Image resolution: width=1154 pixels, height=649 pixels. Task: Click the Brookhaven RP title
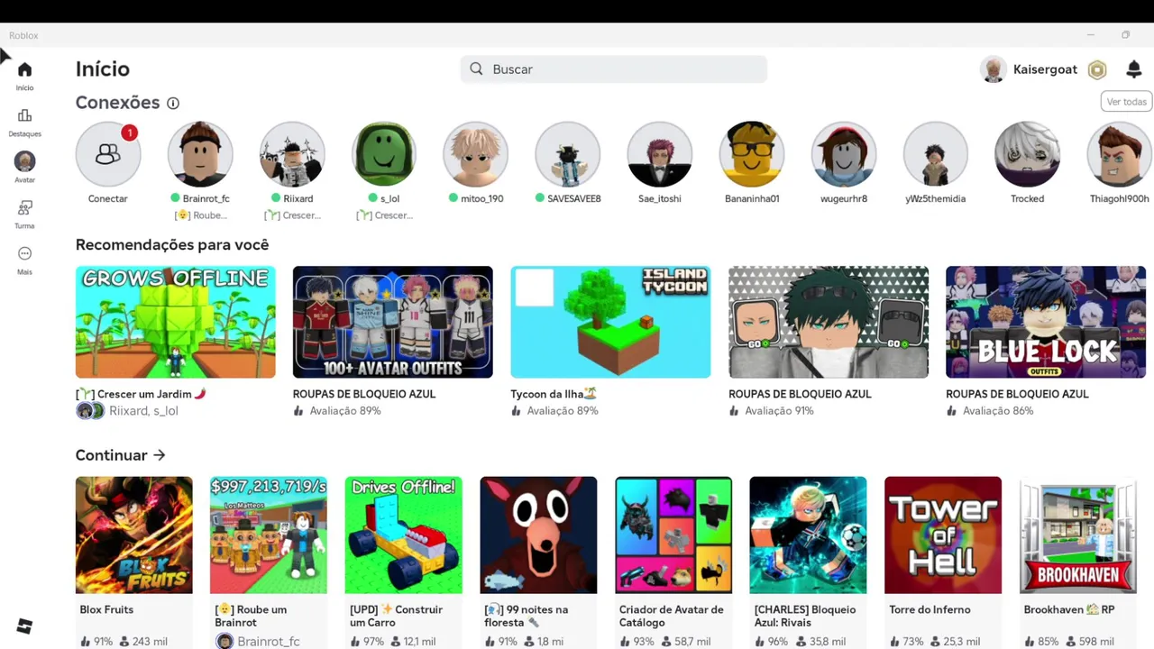(x=1069, y=610)
